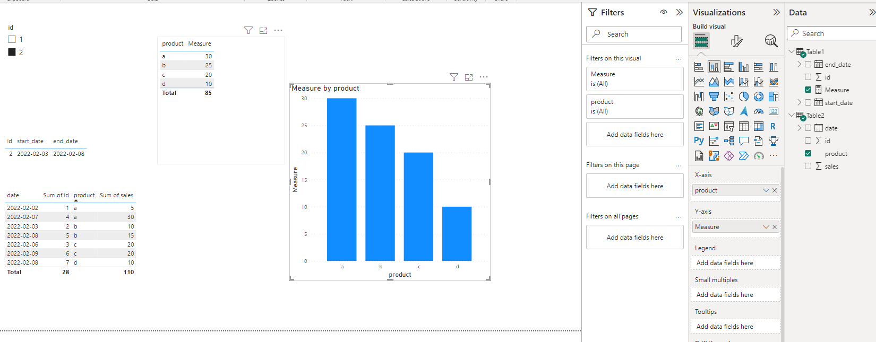This screenshot has width=876, height=342.
Task: Add a Card (123) visual
Action: (x=774, y=111)
